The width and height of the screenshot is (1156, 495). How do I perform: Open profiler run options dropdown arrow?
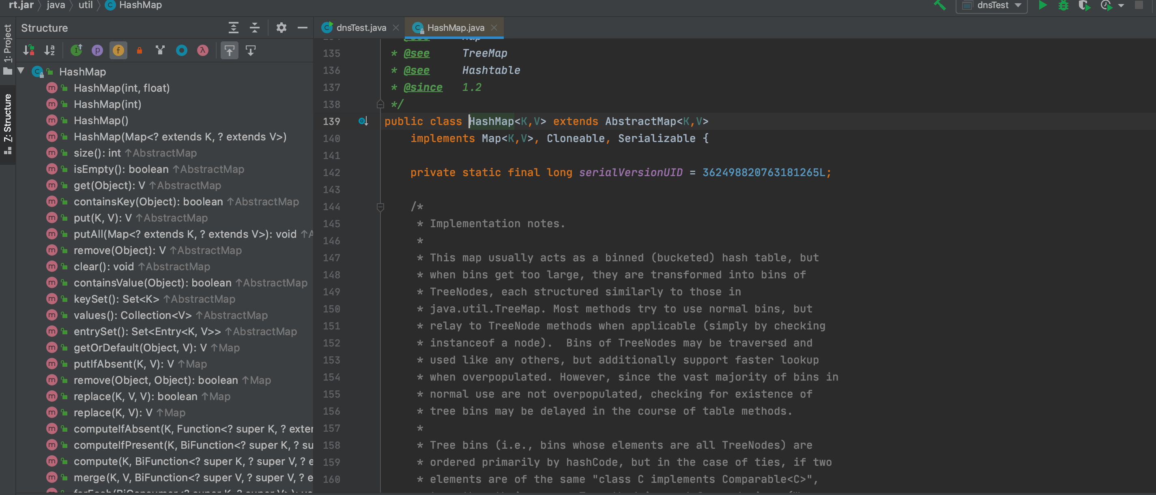point(1121,6)
